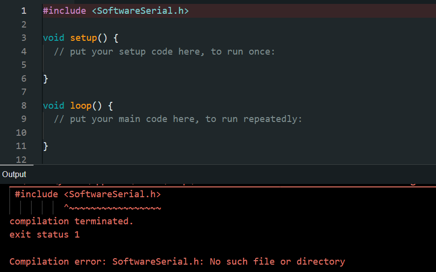This screenshot has height=272, width=436.
Task: Click 'compilation terminated.' in the output
Action: pos(71,221)
